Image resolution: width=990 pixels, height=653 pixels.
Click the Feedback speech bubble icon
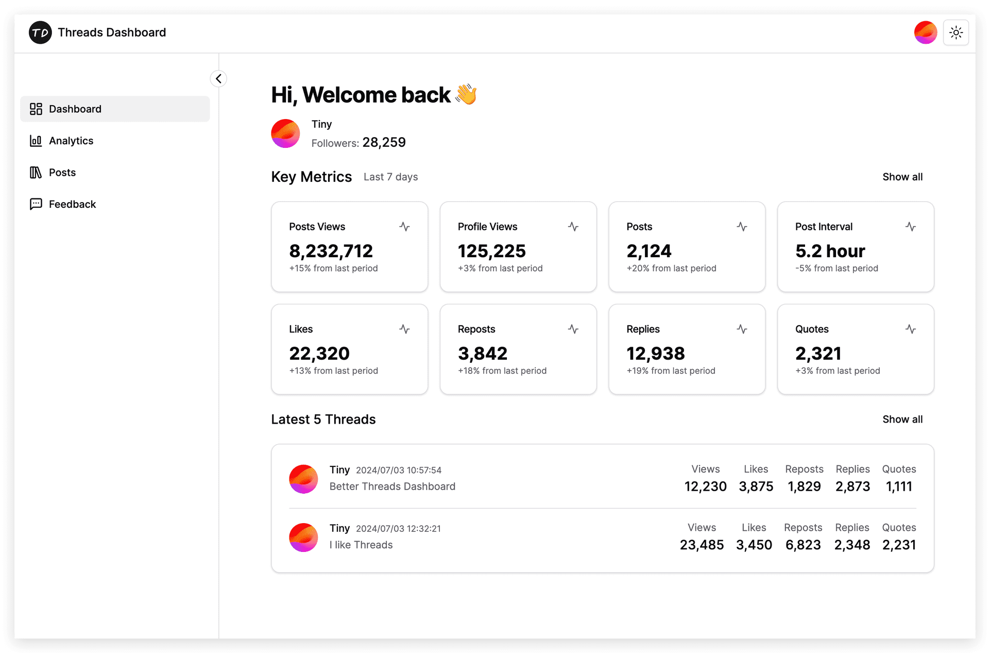click(x=36, y=204)
